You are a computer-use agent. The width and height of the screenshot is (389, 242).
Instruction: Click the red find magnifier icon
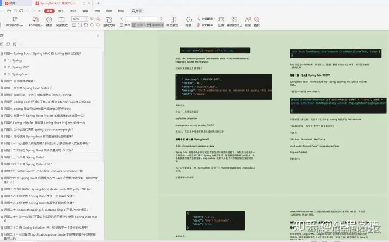tap(257, 19)
